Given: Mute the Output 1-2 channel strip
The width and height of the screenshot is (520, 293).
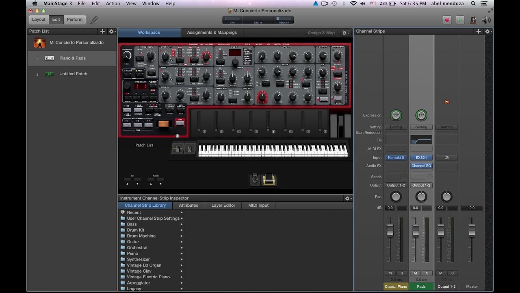Looking at the screenshot, I should click(440, 273).
